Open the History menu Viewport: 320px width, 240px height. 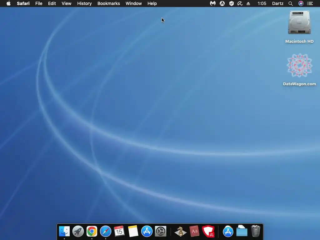(x=84, y=3)
